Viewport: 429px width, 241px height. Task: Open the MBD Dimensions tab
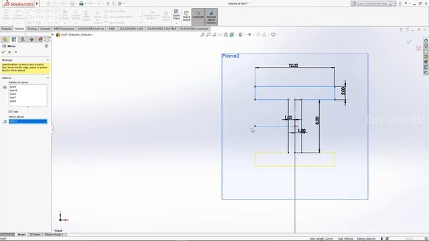pos(64,29)
